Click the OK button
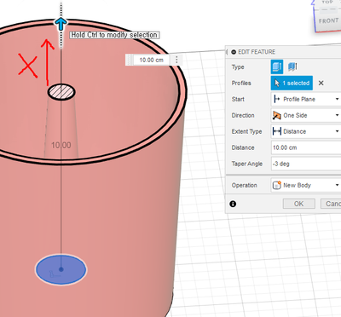Screen dimensions: 341x317 coord(299,204)
